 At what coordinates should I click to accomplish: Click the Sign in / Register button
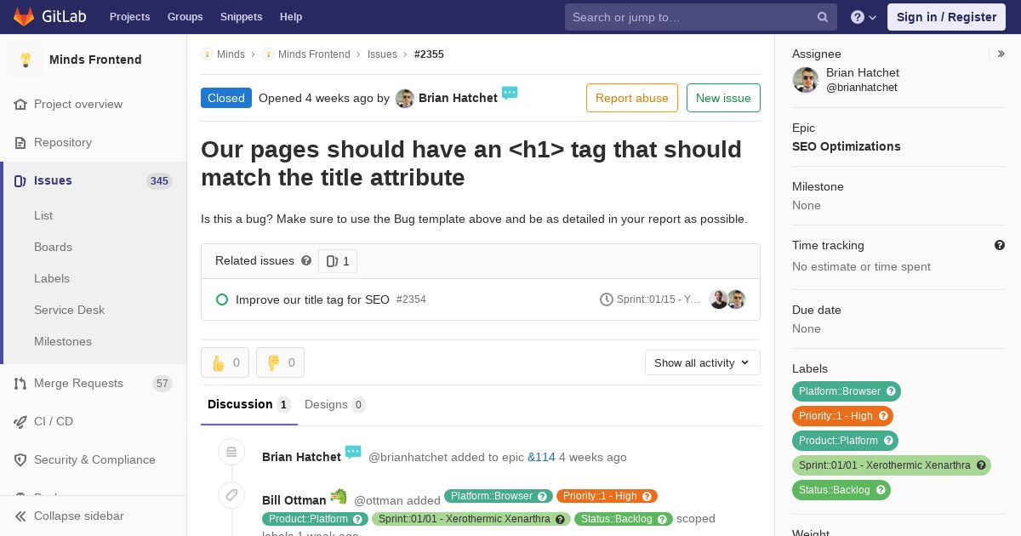tap(946, 17)
